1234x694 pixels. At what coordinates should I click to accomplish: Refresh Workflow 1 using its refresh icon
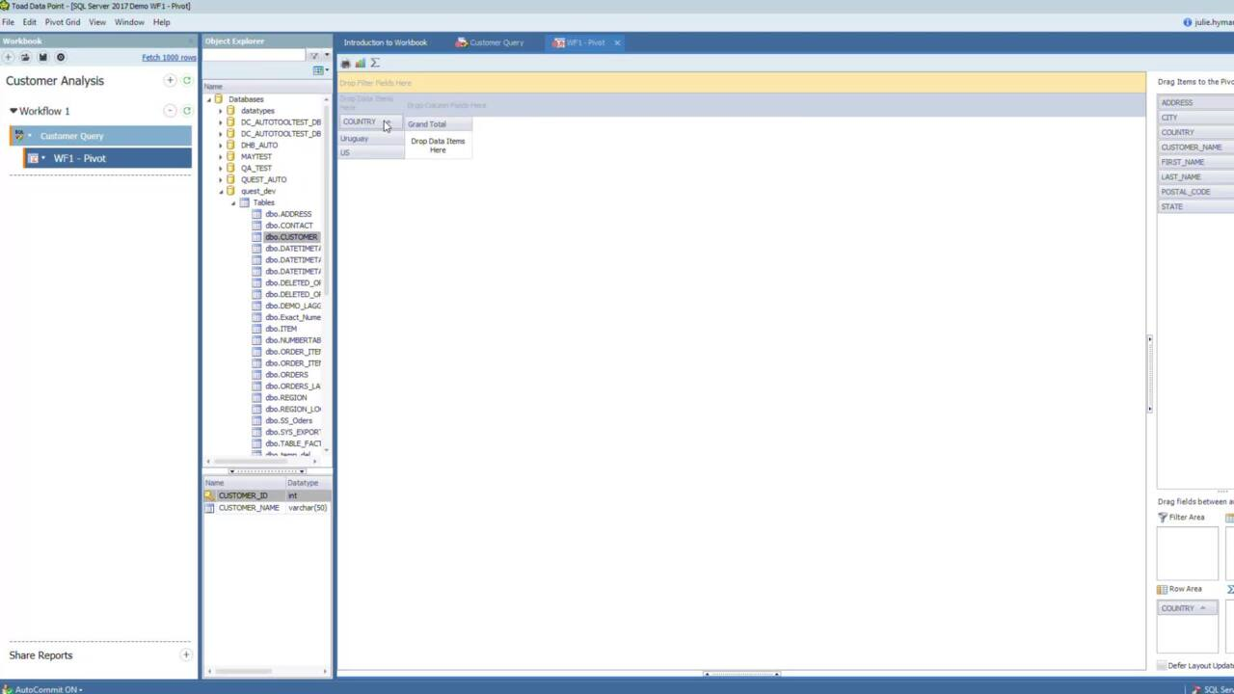(186, 111)
